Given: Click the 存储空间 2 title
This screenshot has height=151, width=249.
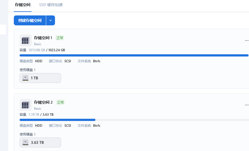Looking at the screenshot, I should tap(43, 102).
